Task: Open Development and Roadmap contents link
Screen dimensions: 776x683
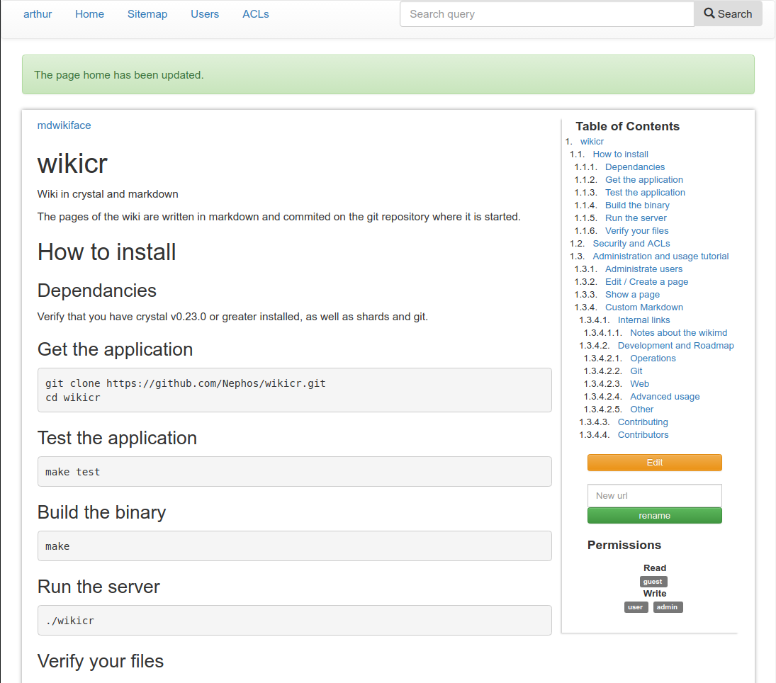Action: click(x=675, y=346)
